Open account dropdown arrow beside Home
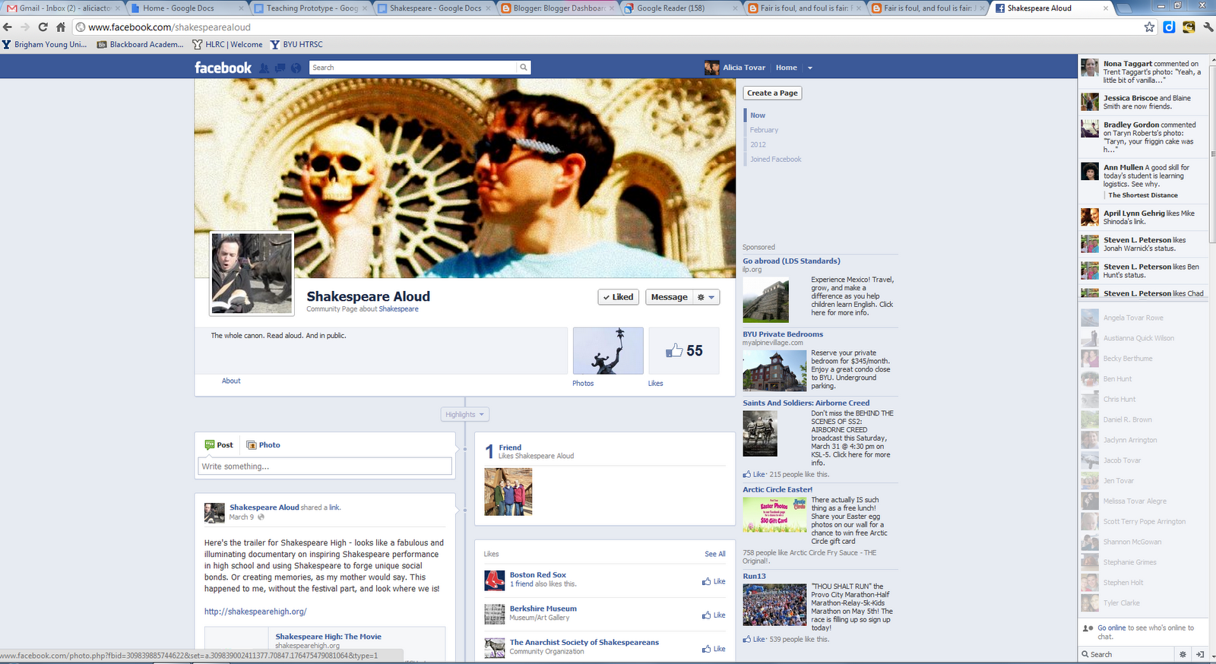Screen dimensions: 1216x664 (x=810, y=68)
